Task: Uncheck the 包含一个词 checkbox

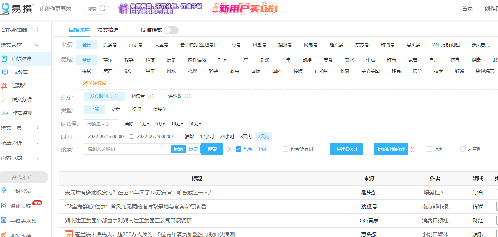Action: 239,149
